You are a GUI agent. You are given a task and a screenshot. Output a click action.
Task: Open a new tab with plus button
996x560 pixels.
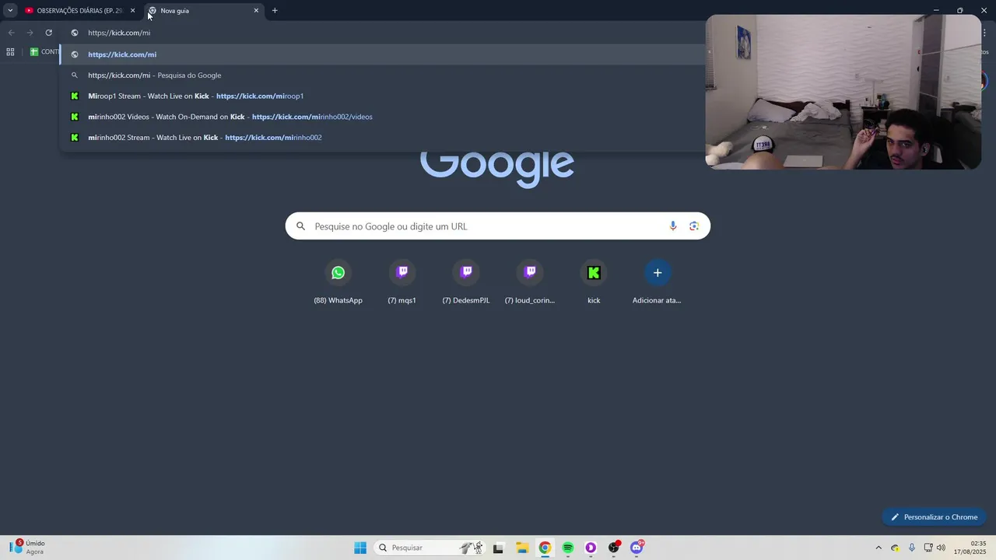pyautogui.click(x=275, y=11)
